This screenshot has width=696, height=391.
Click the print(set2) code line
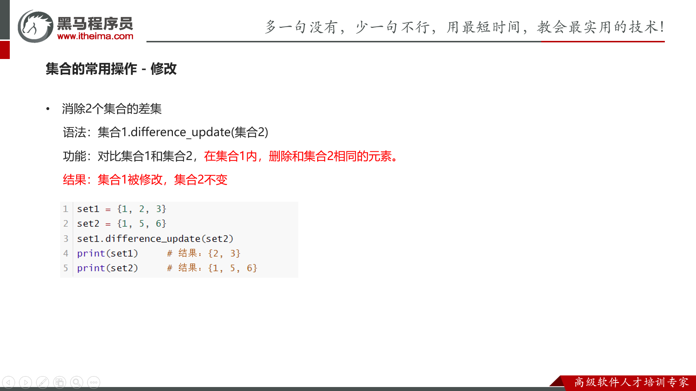[x=107, y=268]
